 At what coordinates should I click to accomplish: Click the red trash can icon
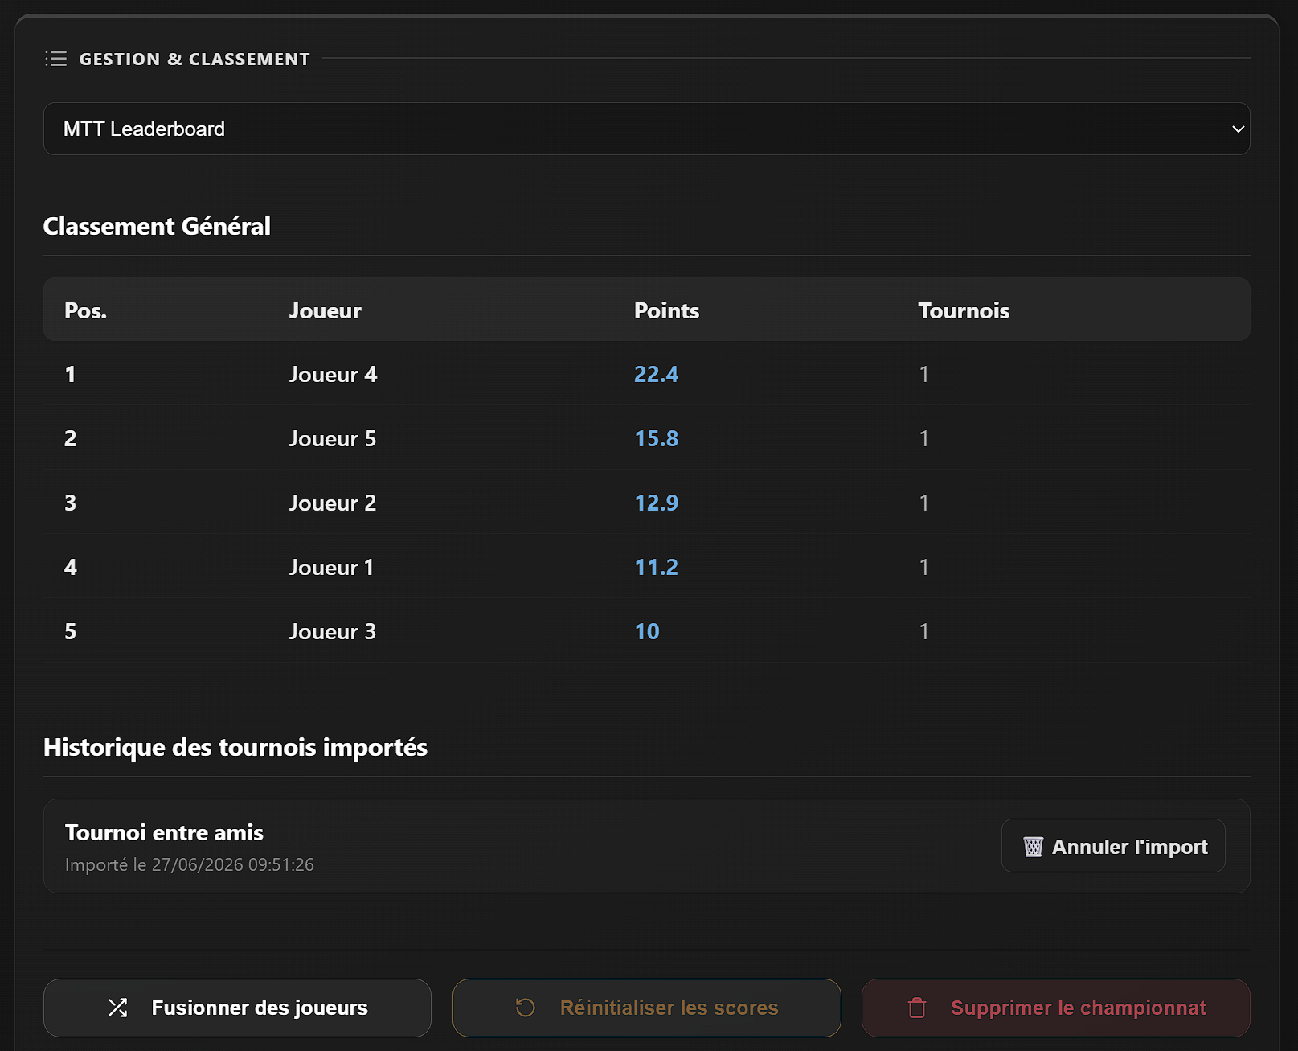(917, 1008)
